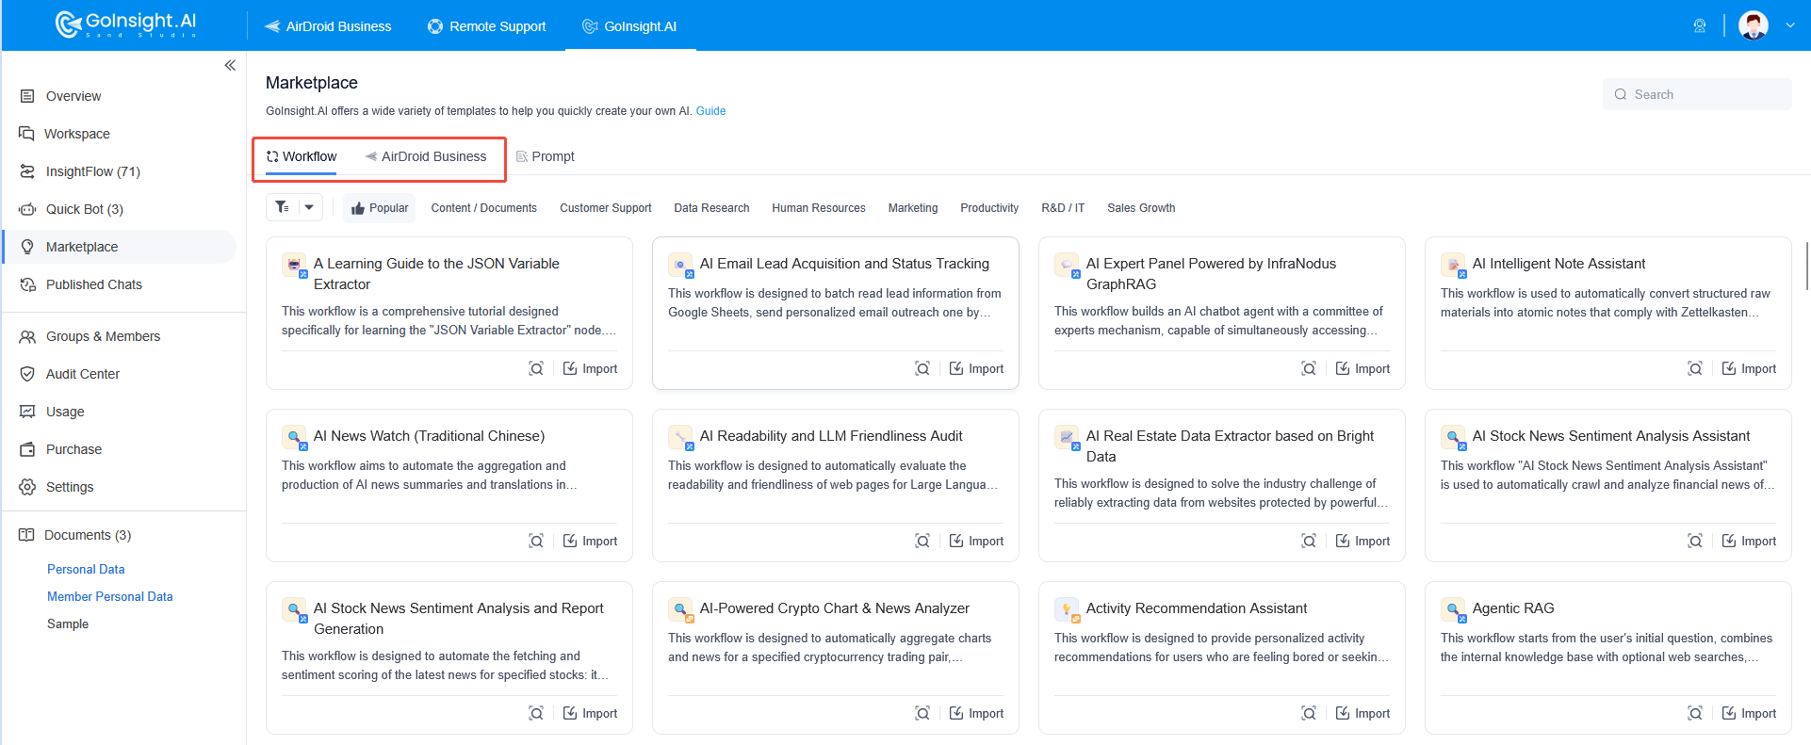Screen dimensions: 1811x745
Task: Import AI-Powered Crypto Chart & News Analyzer
Action: pyautogui.click(x=976, y=713)
